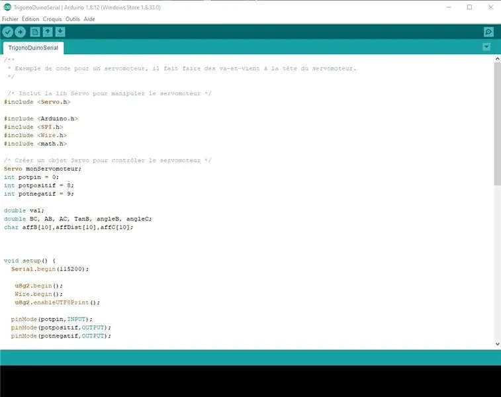Open the Croquis menu
The width and height of the screenshot is (501, 397).
click(x=52, y=19)
